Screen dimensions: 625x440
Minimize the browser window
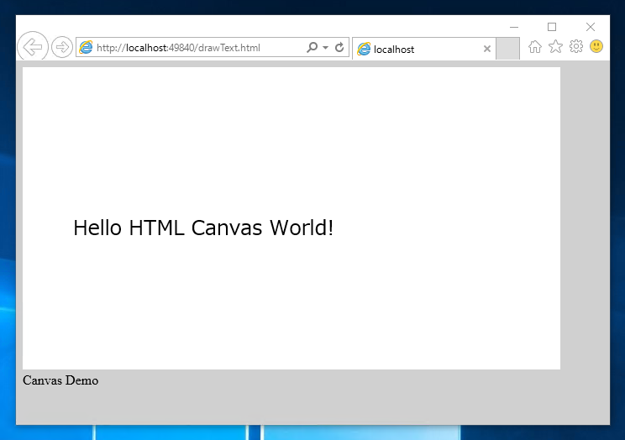pyautogui.click(x=514, y=27)
